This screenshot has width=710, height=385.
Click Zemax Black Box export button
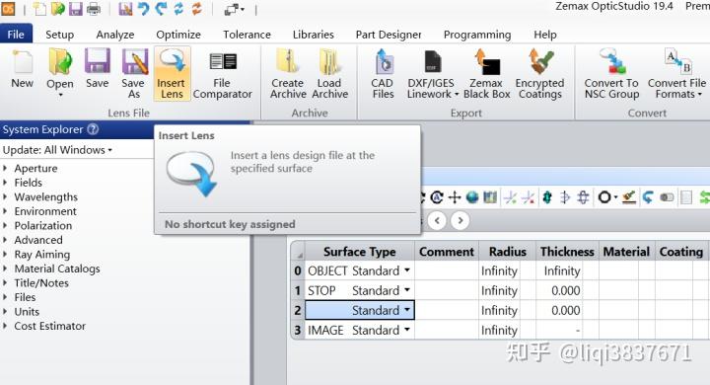point(487,73)
